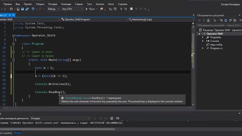Switch to the error list tab
Viewport: 242px width, 136px height.
click(x=6, y=133)
